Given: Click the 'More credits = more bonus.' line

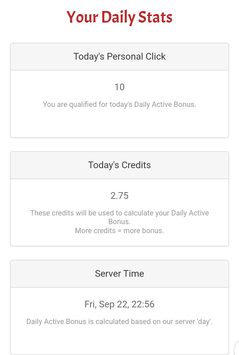Looking at the screenshot, I should coord(119,230).
